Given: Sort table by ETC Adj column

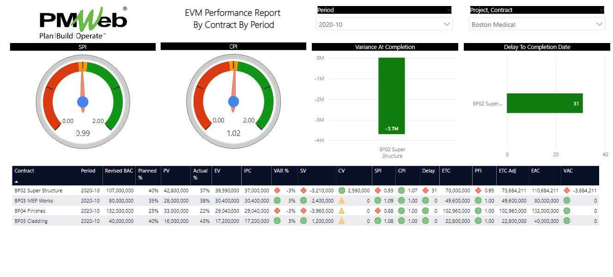Looking at the screenshot, I should coord(507,171).
